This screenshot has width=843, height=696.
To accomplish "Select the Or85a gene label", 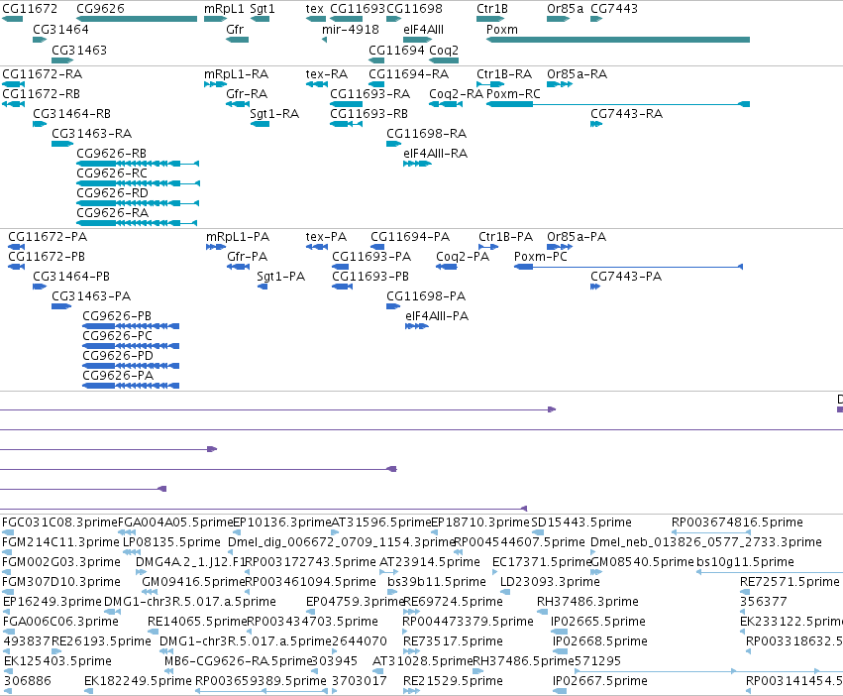I will 565,9.
